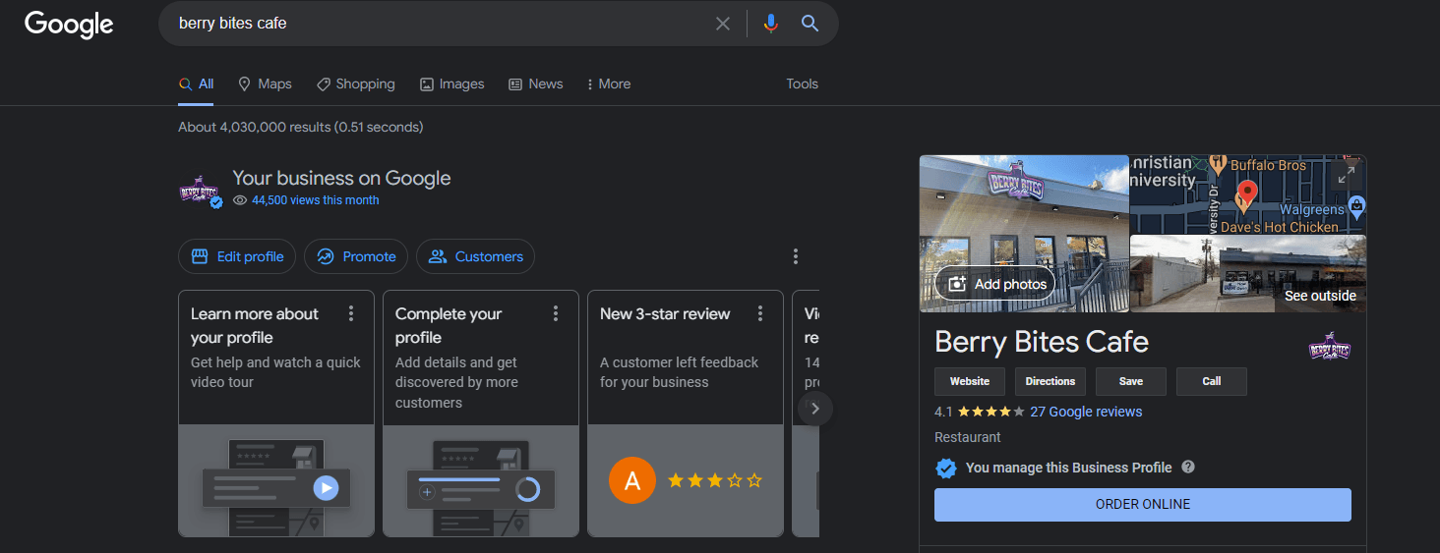The image size is (1440, 553).
Task: Click the Edit profile button
Action: click(x=237, y=256)
